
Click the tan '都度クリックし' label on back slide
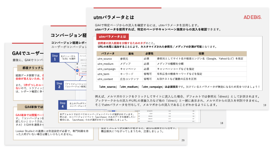coord(30,68)
